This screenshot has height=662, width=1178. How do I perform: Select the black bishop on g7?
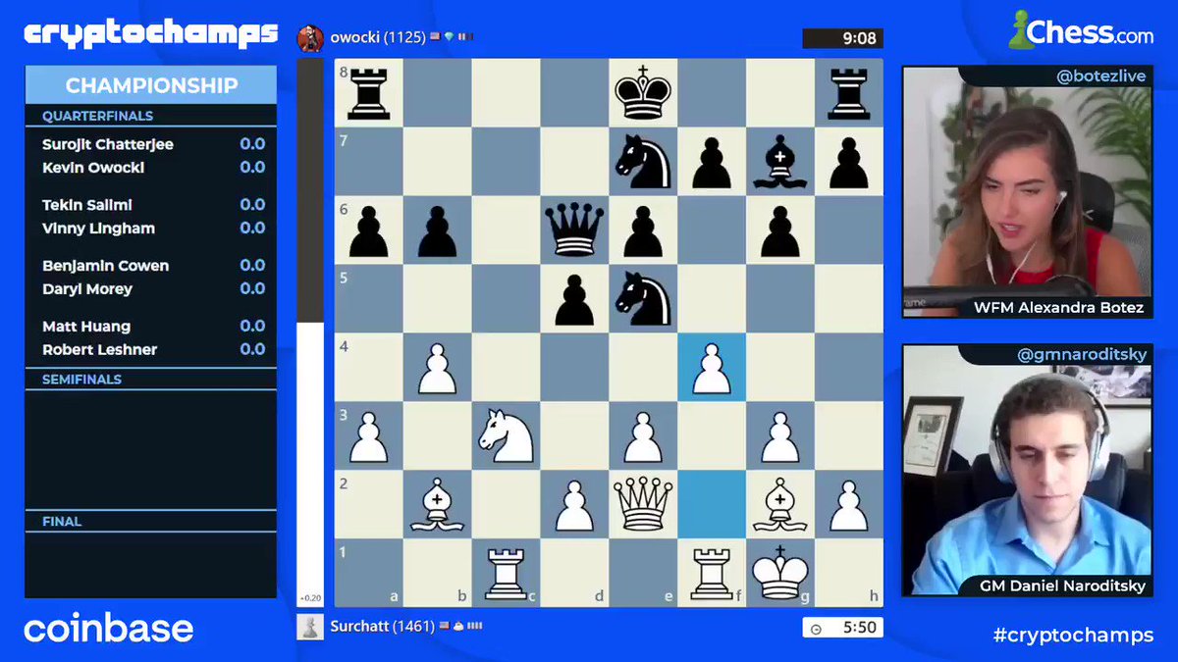[x=780, y=162]
